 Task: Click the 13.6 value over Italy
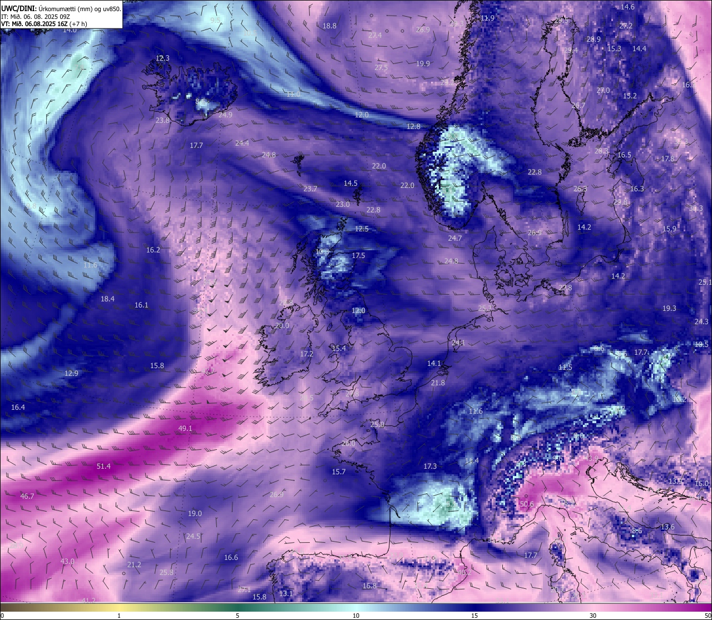click(667, 527)
